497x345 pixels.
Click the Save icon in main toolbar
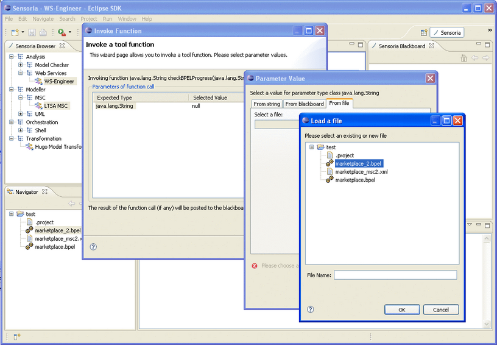tap(32, 32)
